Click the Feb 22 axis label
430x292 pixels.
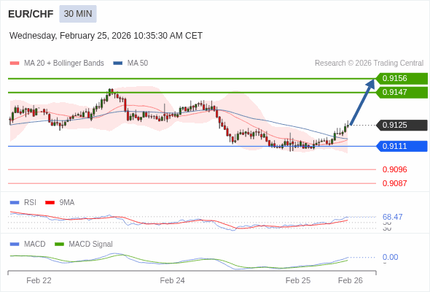[x=39, y=280]
